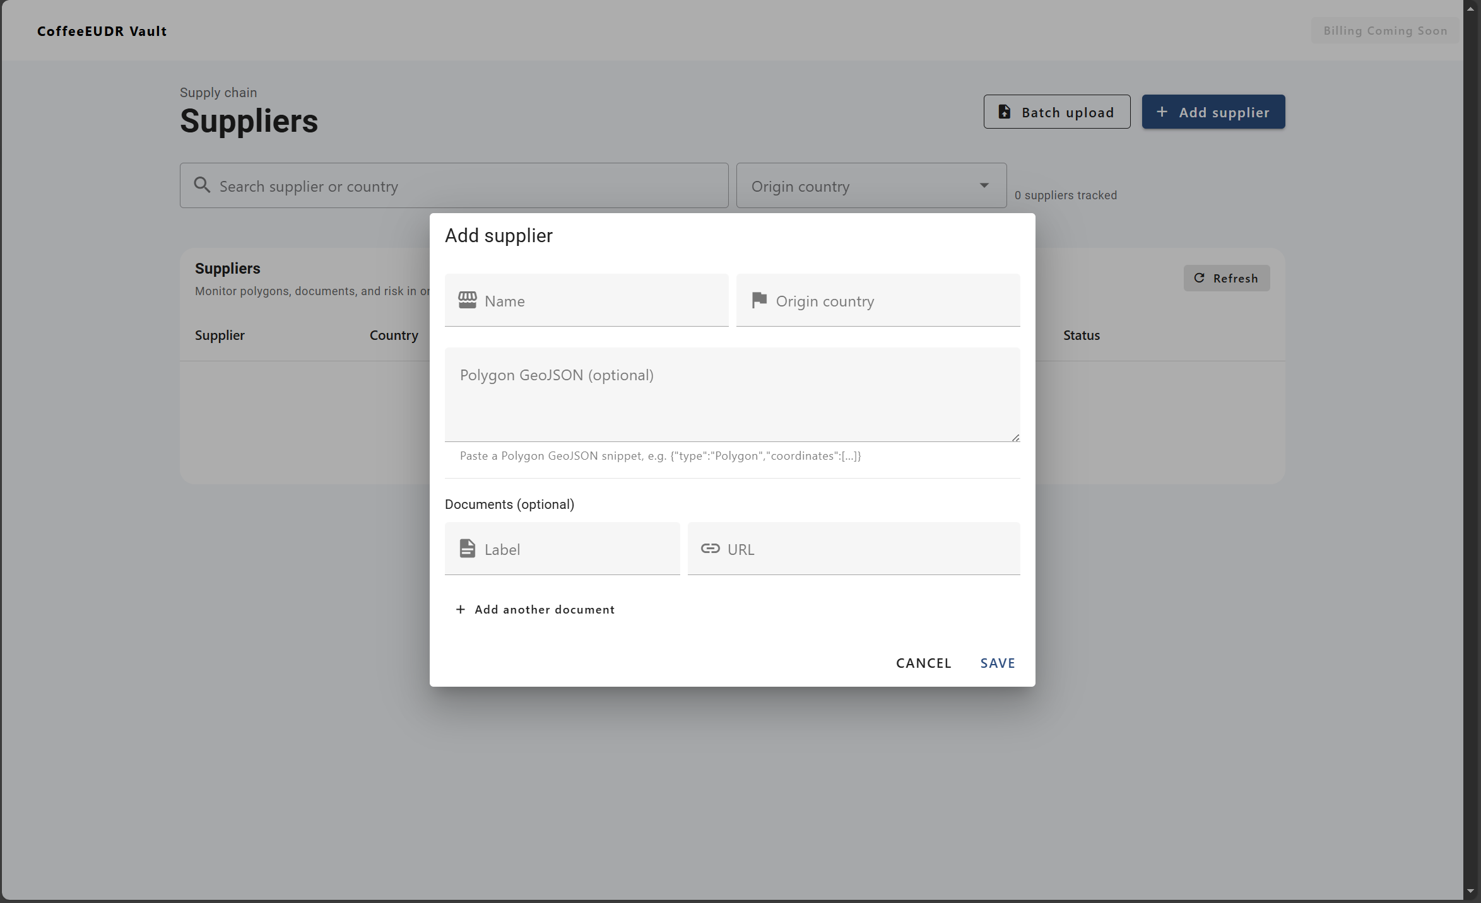Click the Billing Coming Soon button

coord(1385,31)
